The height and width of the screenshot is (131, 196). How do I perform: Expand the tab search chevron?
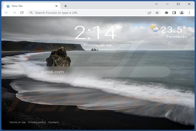(156, 4)
